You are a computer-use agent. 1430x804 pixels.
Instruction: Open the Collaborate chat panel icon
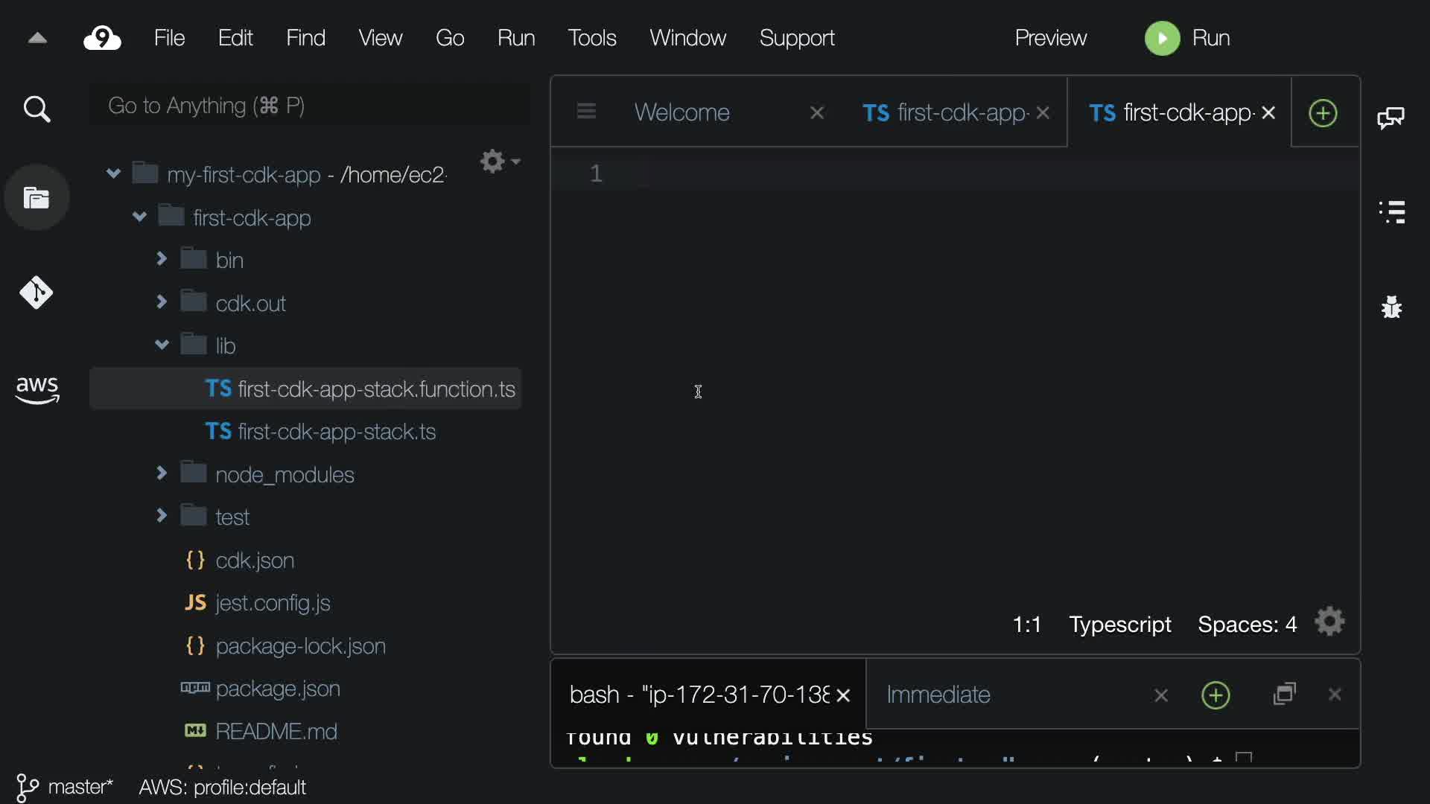(1391, 117)
